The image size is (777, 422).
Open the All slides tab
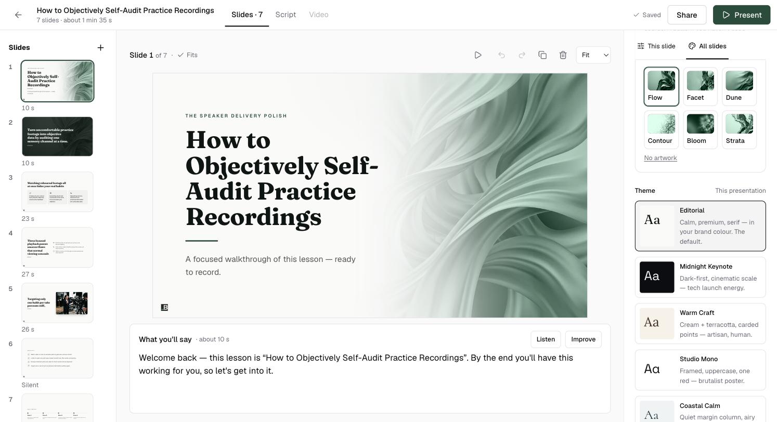point(707,46)
